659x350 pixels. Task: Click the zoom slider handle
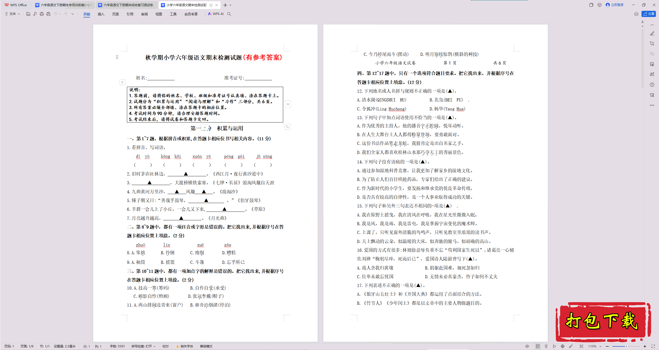(x=626, y=346)
